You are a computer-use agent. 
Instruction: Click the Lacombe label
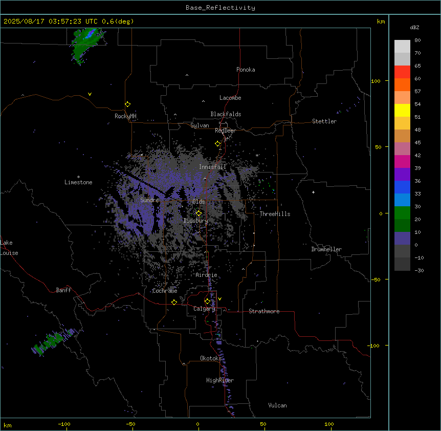pyautogui.click(x=230, y=98)
